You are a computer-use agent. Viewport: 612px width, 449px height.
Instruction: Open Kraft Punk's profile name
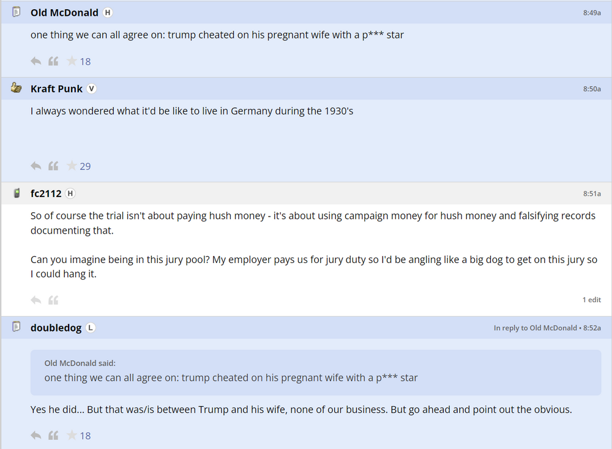tap(56, 89)
